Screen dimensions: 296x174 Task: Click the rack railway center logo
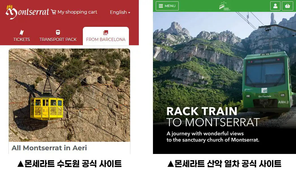pyautogui.click(x=225, y=6)
